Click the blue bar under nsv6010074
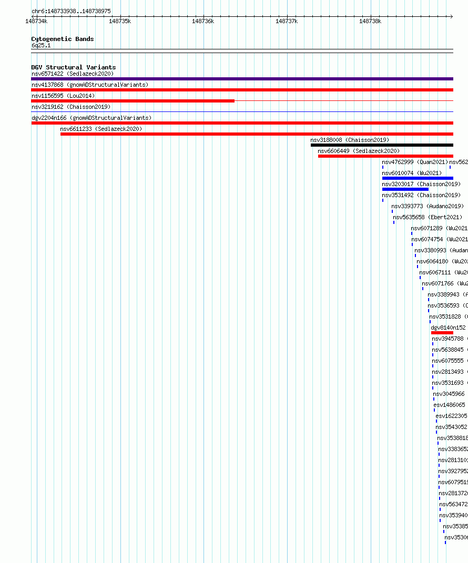 click(x=418, y=178)
